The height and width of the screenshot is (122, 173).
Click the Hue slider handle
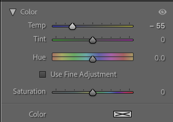click(x=93, y=59)
